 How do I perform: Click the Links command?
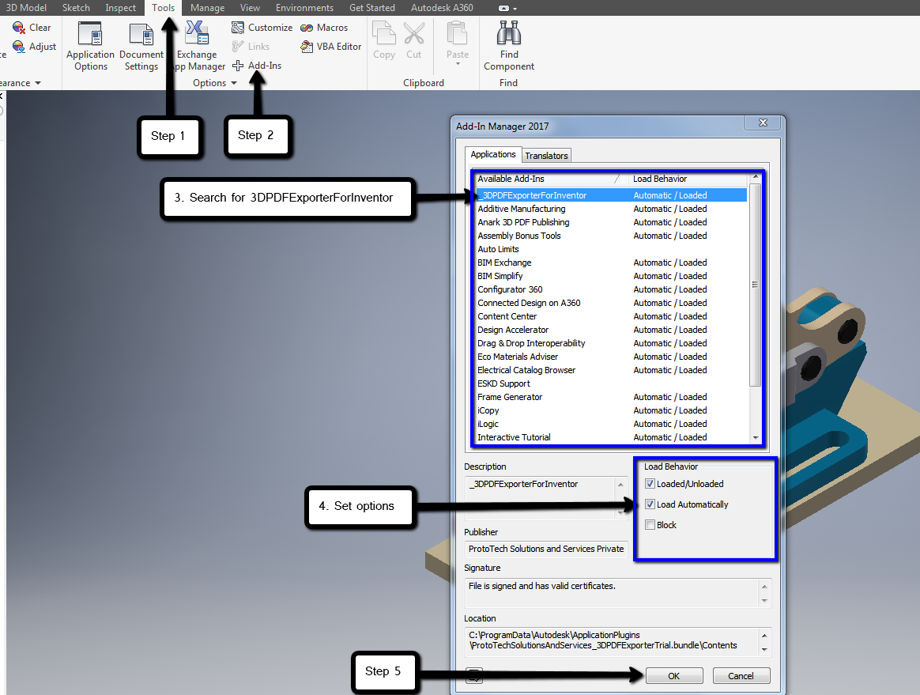(251, 47)
